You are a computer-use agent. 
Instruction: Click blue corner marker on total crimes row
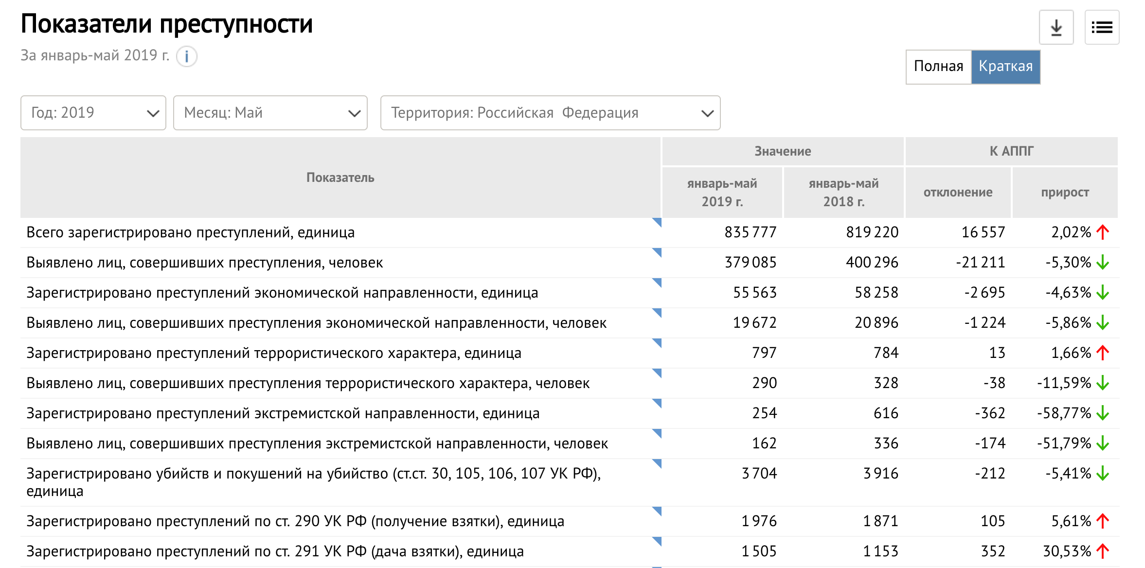tap(657, 222)
